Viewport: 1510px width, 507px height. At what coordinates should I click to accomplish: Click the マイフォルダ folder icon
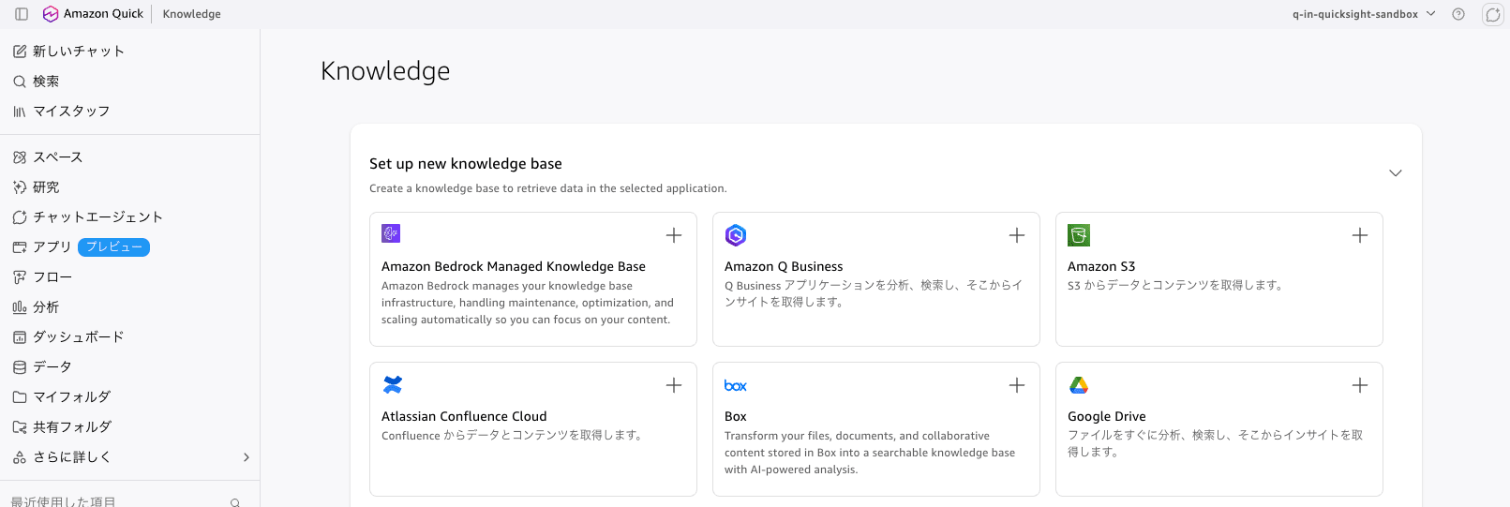(20, 397)
